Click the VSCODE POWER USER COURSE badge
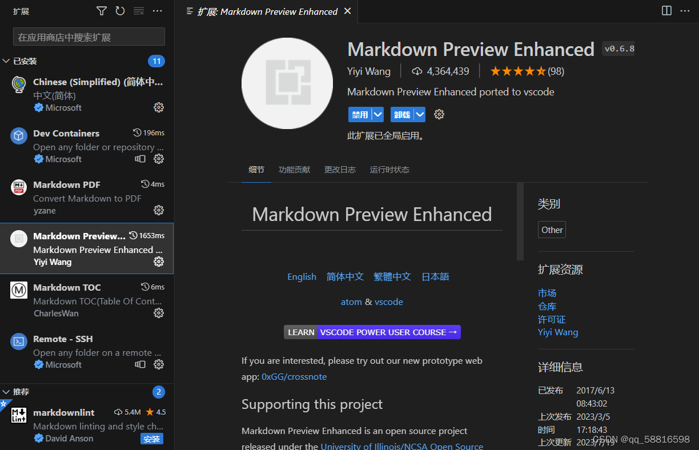699x450 pixels. pyautogui.click(x=372, y=332)
